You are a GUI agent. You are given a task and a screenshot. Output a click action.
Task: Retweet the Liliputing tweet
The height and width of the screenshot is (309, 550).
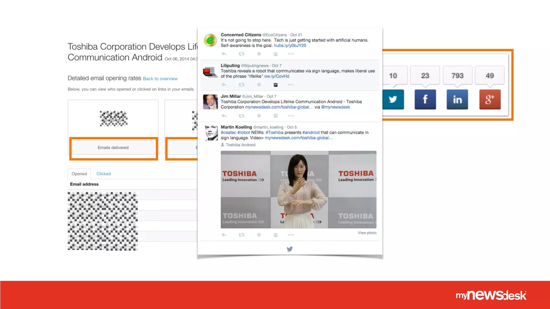pos(241,85)
